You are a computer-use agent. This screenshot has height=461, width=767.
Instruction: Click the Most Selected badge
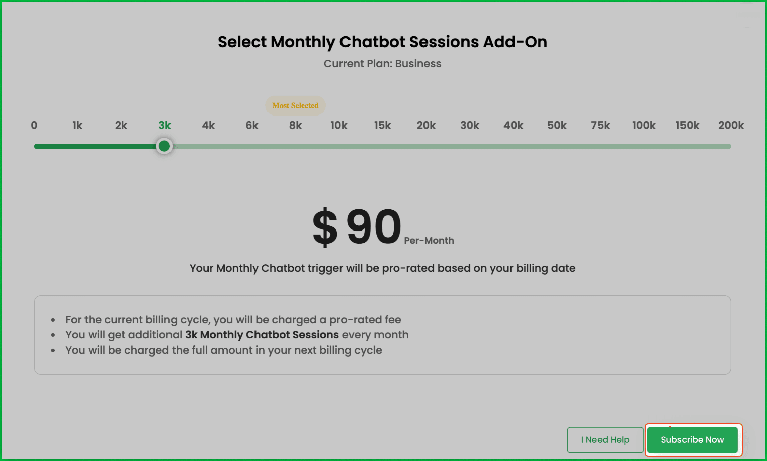pyautogui.click(x=295, y=105)
